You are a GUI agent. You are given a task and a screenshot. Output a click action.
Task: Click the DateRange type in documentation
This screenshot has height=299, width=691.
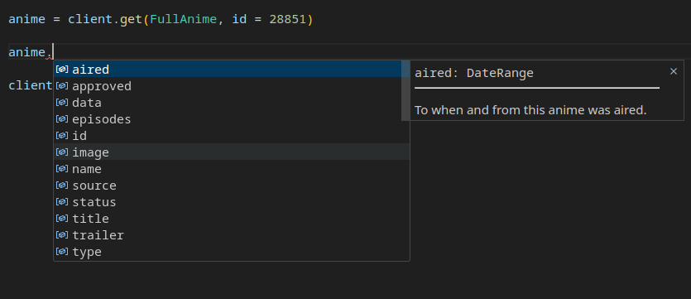[500, 73]
